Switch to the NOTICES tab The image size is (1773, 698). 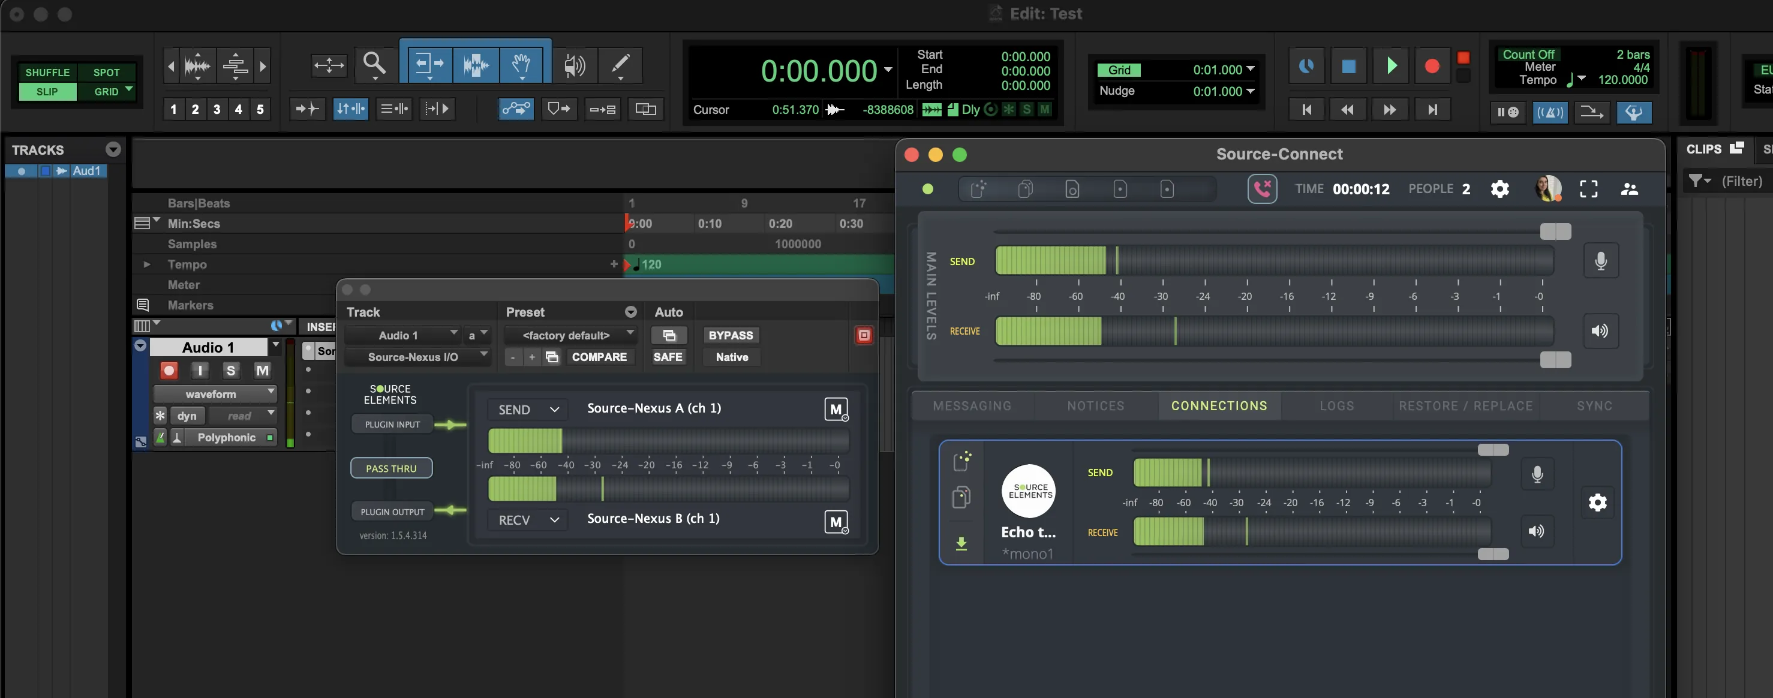pos(1095,406)
